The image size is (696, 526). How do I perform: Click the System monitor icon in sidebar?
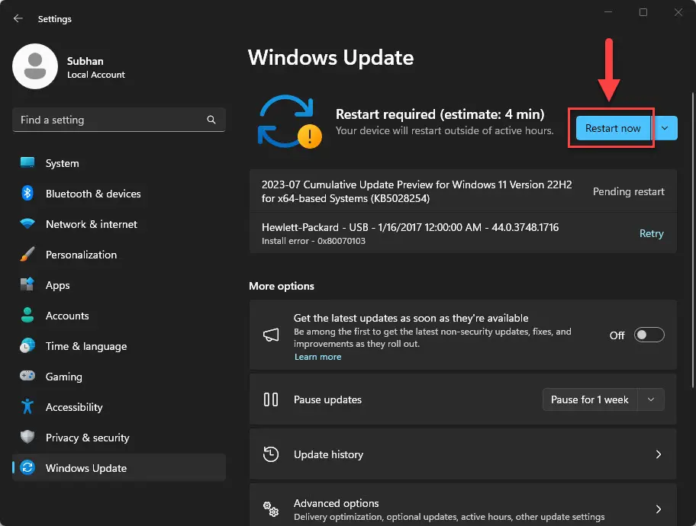27,163
